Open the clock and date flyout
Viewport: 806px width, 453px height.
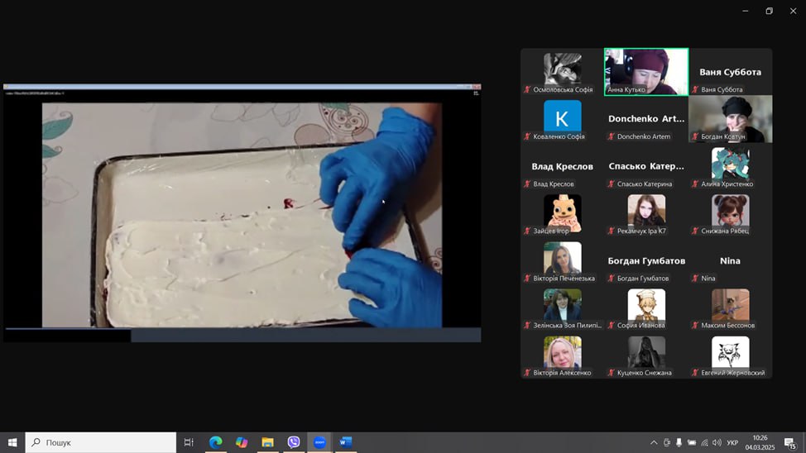[760, 442]
